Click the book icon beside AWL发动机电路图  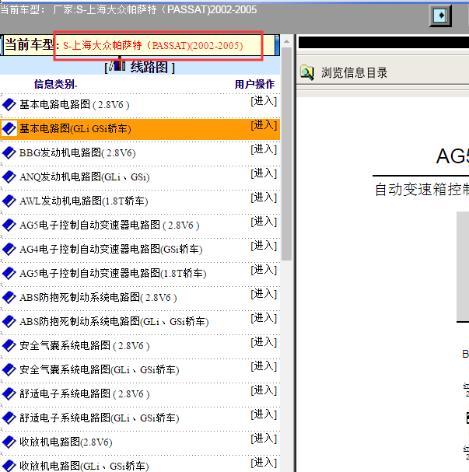[9, 201]
